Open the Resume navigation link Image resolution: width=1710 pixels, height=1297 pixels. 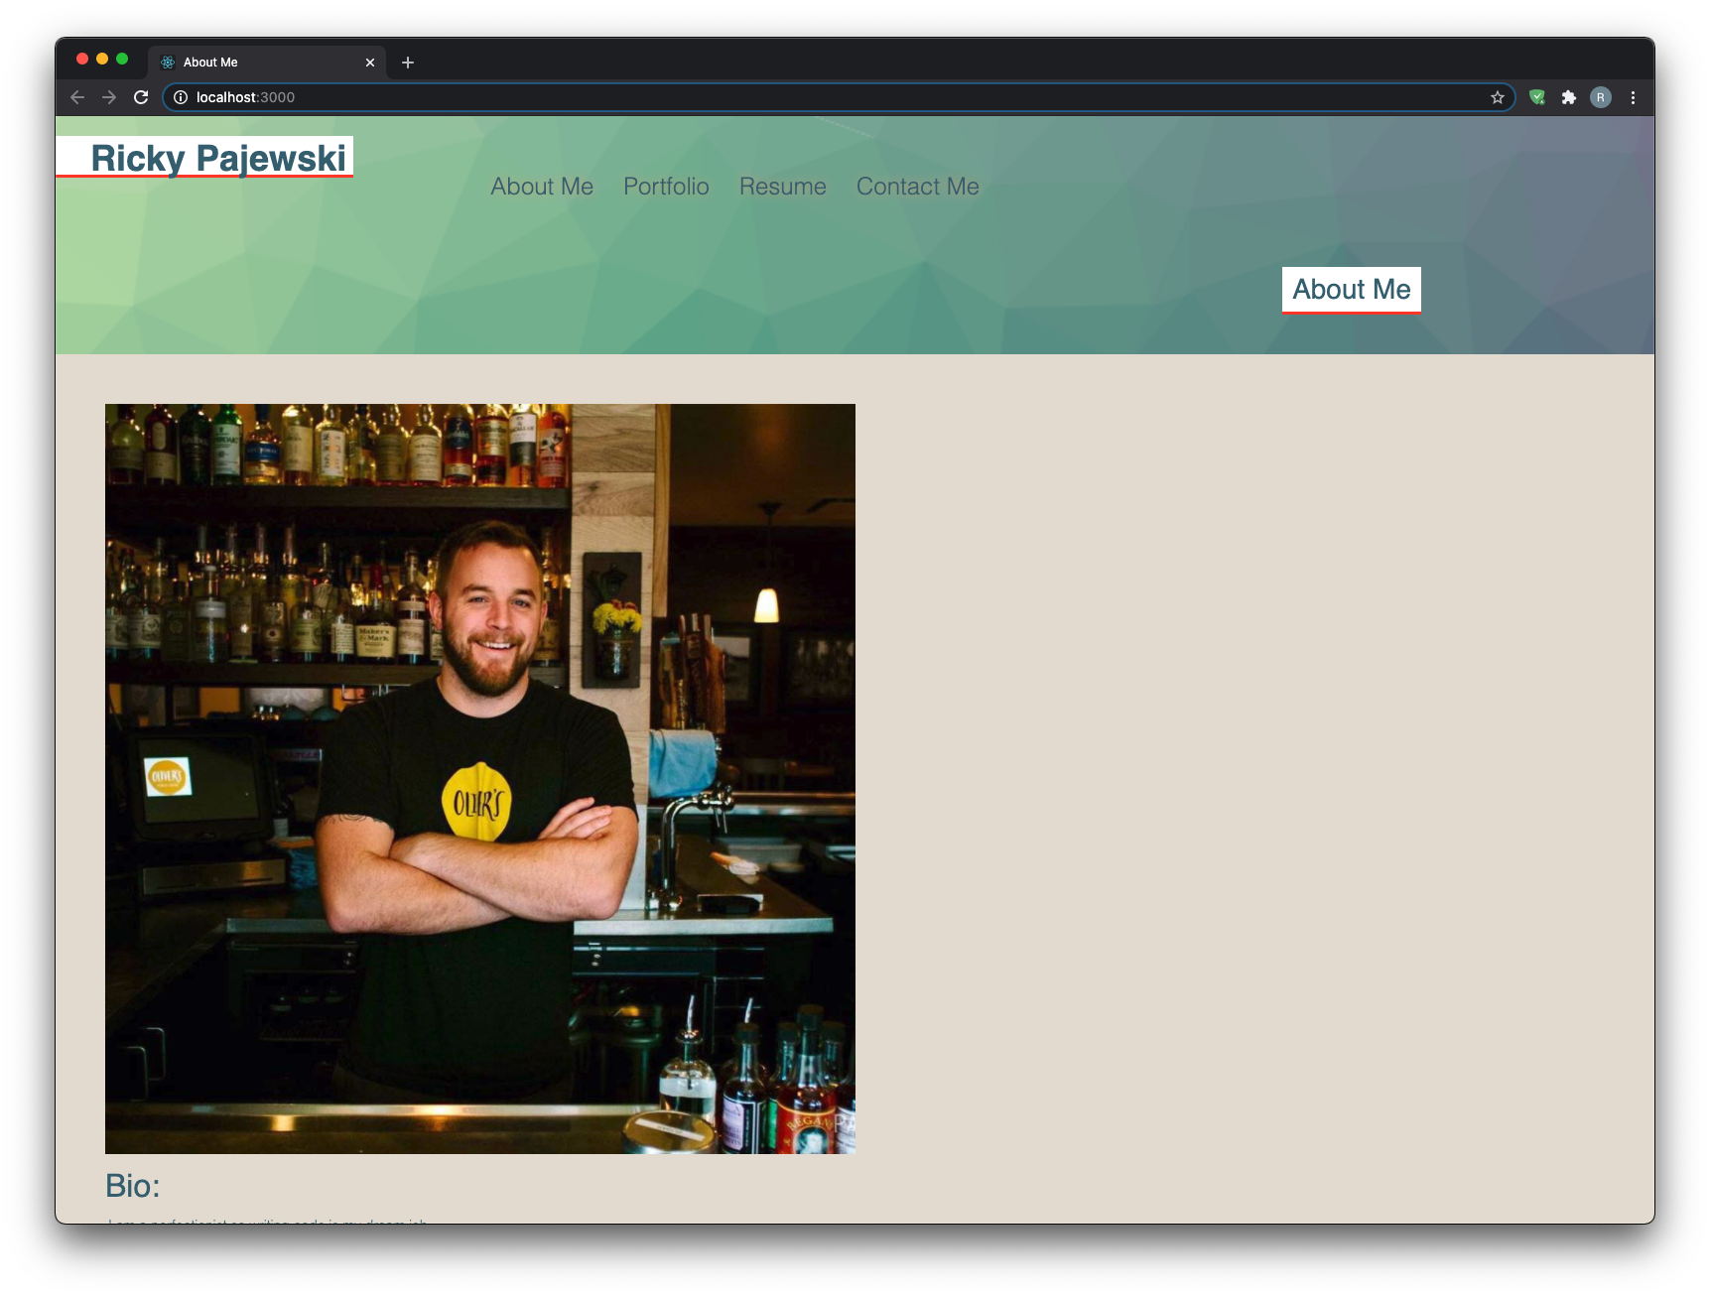(783, 187)
